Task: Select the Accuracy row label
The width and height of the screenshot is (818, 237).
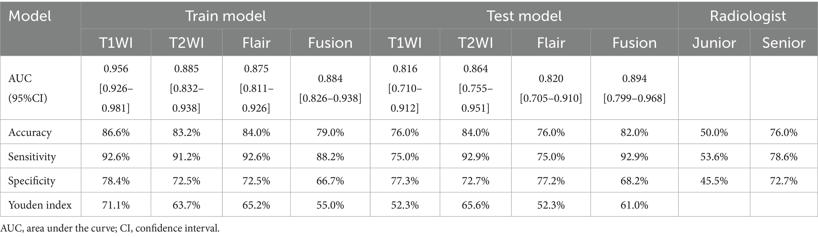Action: tap(30, 132)
